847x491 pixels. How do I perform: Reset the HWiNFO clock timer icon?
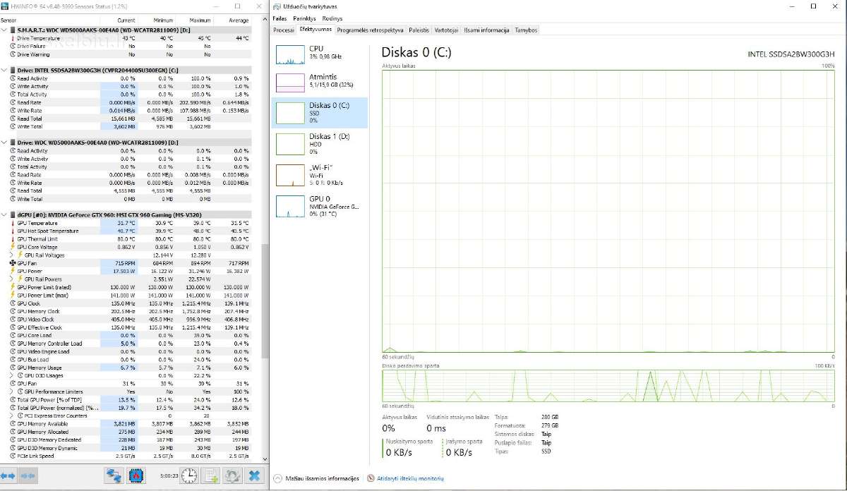[188, 476]
